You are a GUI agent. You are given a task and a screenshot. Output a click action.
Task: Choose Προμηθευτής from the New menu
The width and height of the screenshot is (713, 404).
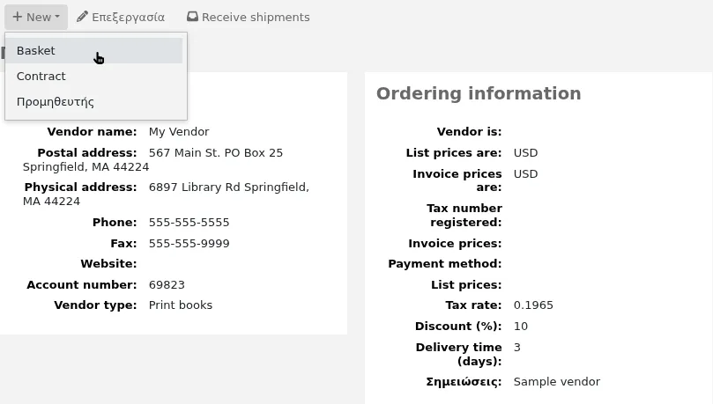[x=93, y=101]
